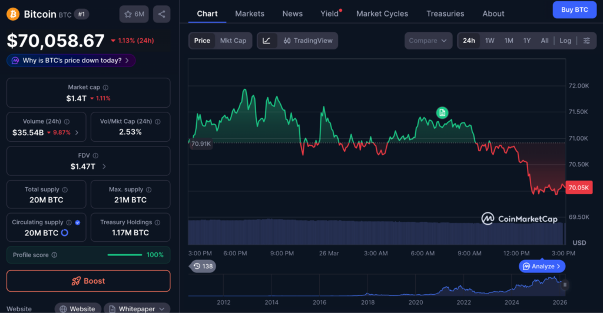Select the 1W time range
The height and width of the screenshot is (313, 603).
pyautogui.click(x=489, y=41)
